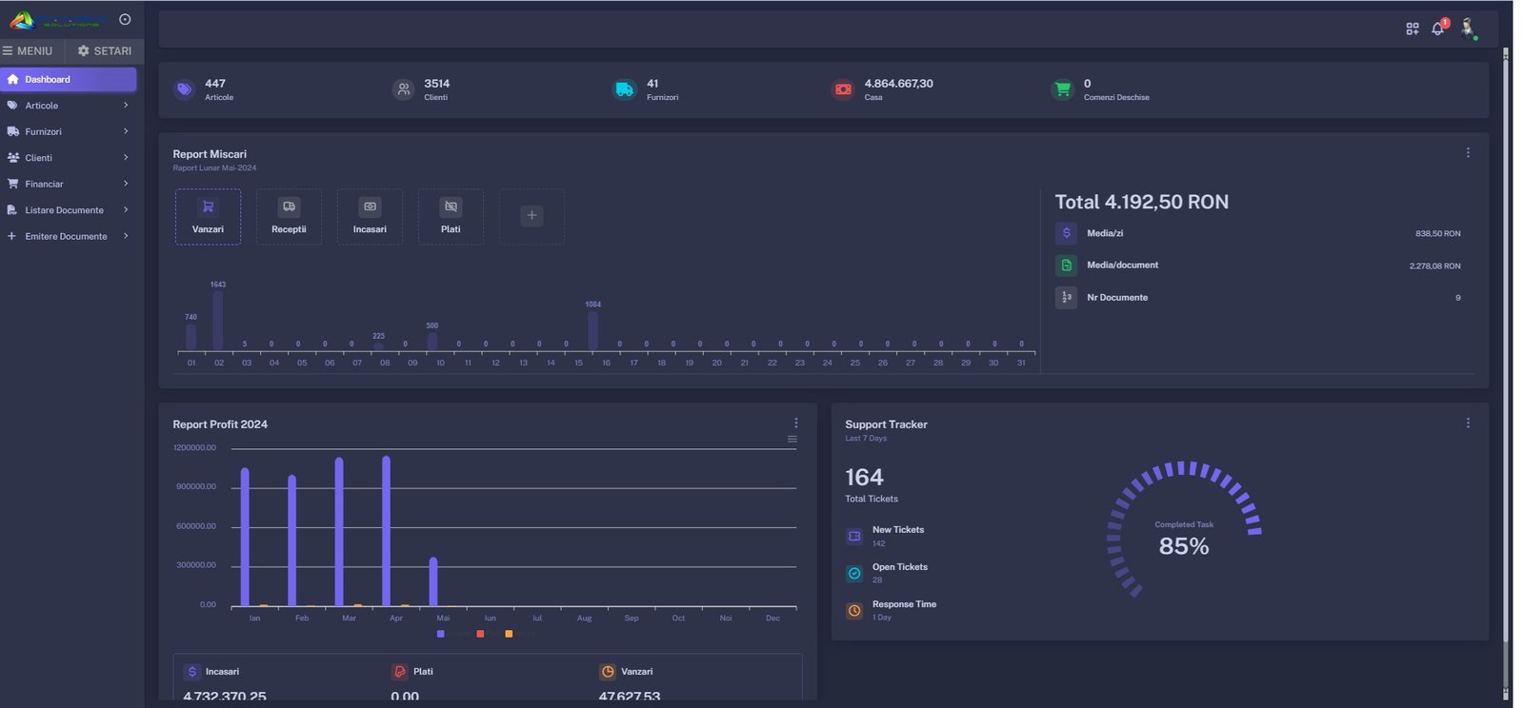Click the grid shortcuts icon in header
The image size is (1524, 708).
coord(1412,29)
